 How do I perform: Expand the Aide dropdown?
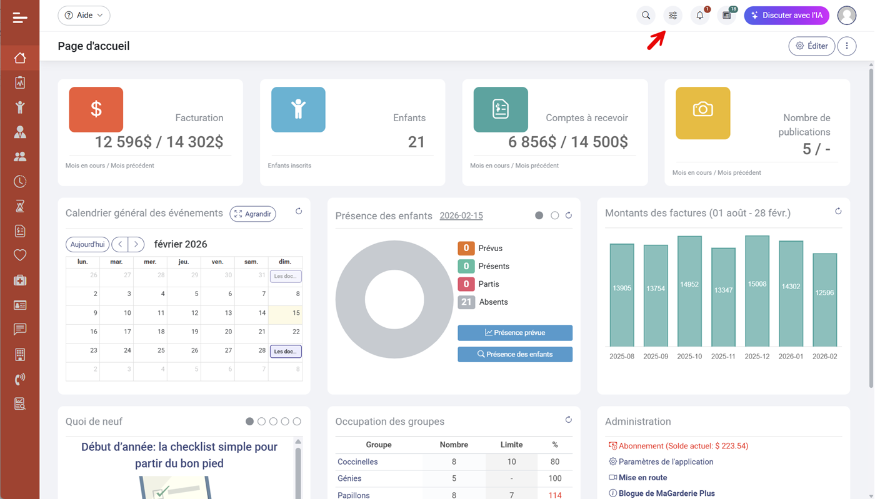coord(84,15)
